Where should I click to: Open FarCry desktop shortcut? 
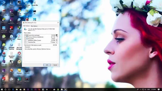tap(11, 71)
